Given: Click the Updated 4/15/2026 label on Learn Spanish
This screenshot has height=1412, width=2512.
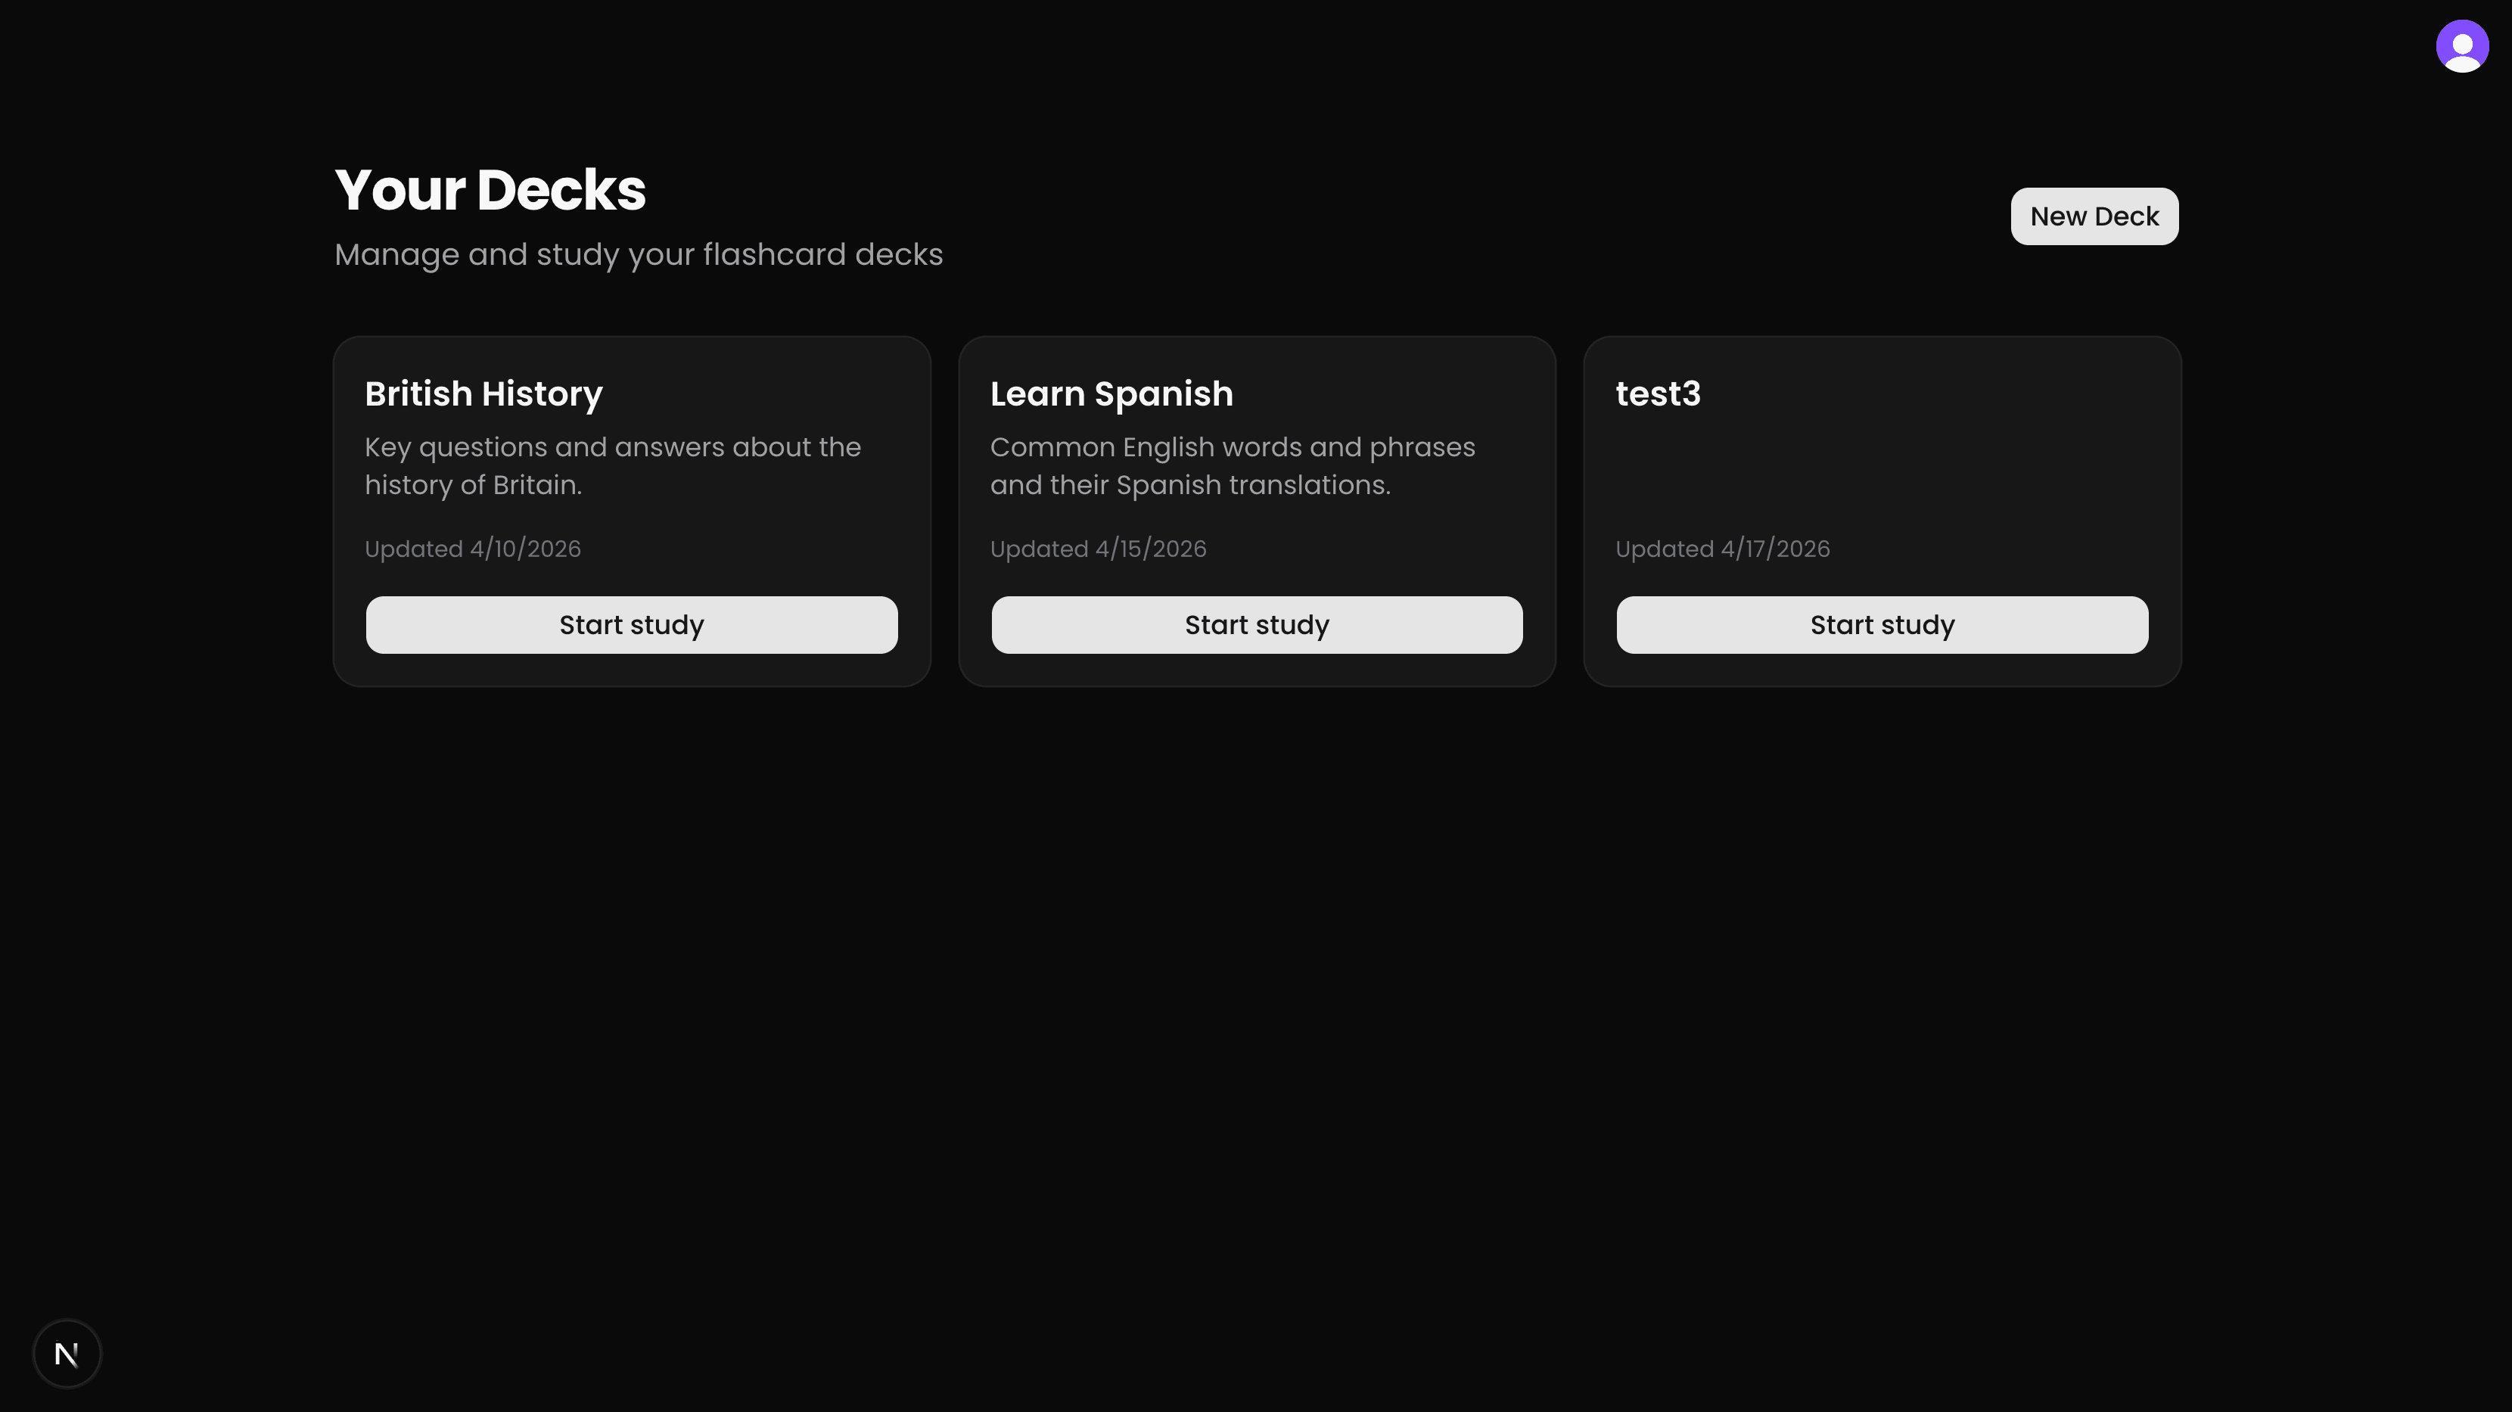Looking at the screenshot, I should click(x=1098, y=548).
